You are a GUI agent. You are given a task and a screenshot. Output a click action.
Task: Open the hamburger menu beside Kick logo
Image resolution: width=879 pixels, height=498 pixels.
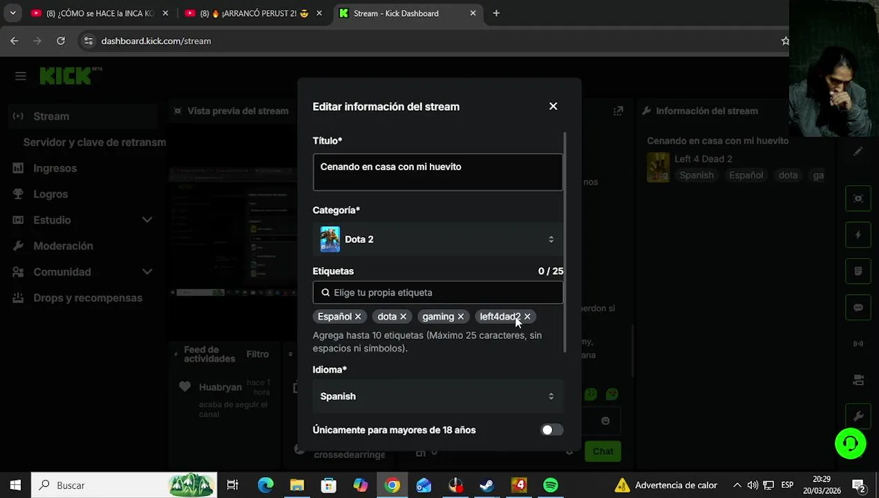click(21, 76)
